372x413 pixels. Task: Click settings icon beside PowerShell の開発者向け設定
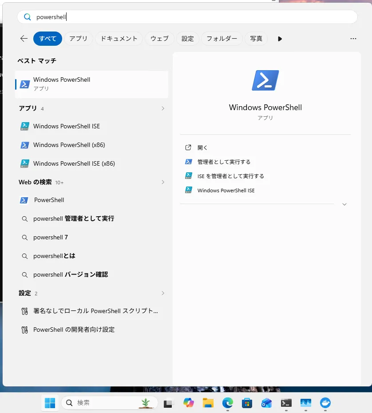tap(24, 330)
